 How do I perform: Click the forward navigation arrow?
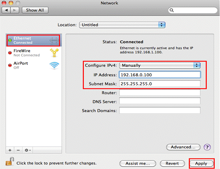[15, 10]
